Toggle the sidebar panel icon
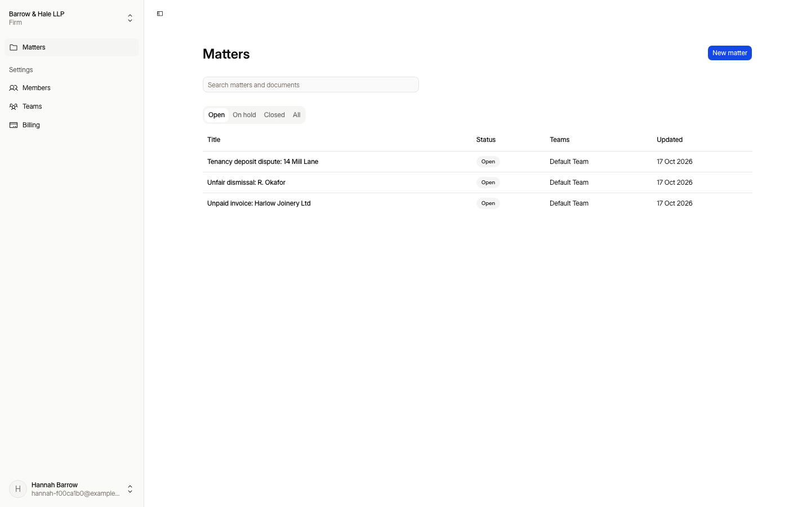This screenshot has height=507, width=811. (x=160, y=14)
